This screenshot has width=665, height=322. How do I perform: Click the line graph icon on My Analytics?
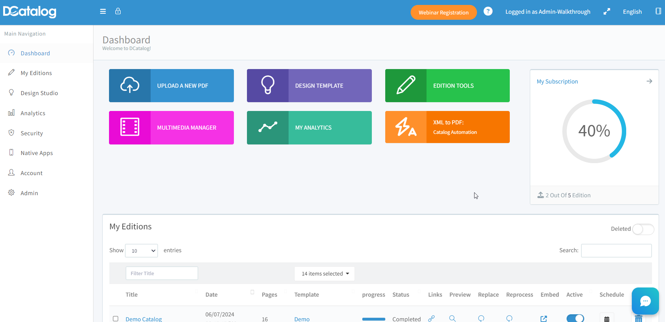tap(268, 127)
